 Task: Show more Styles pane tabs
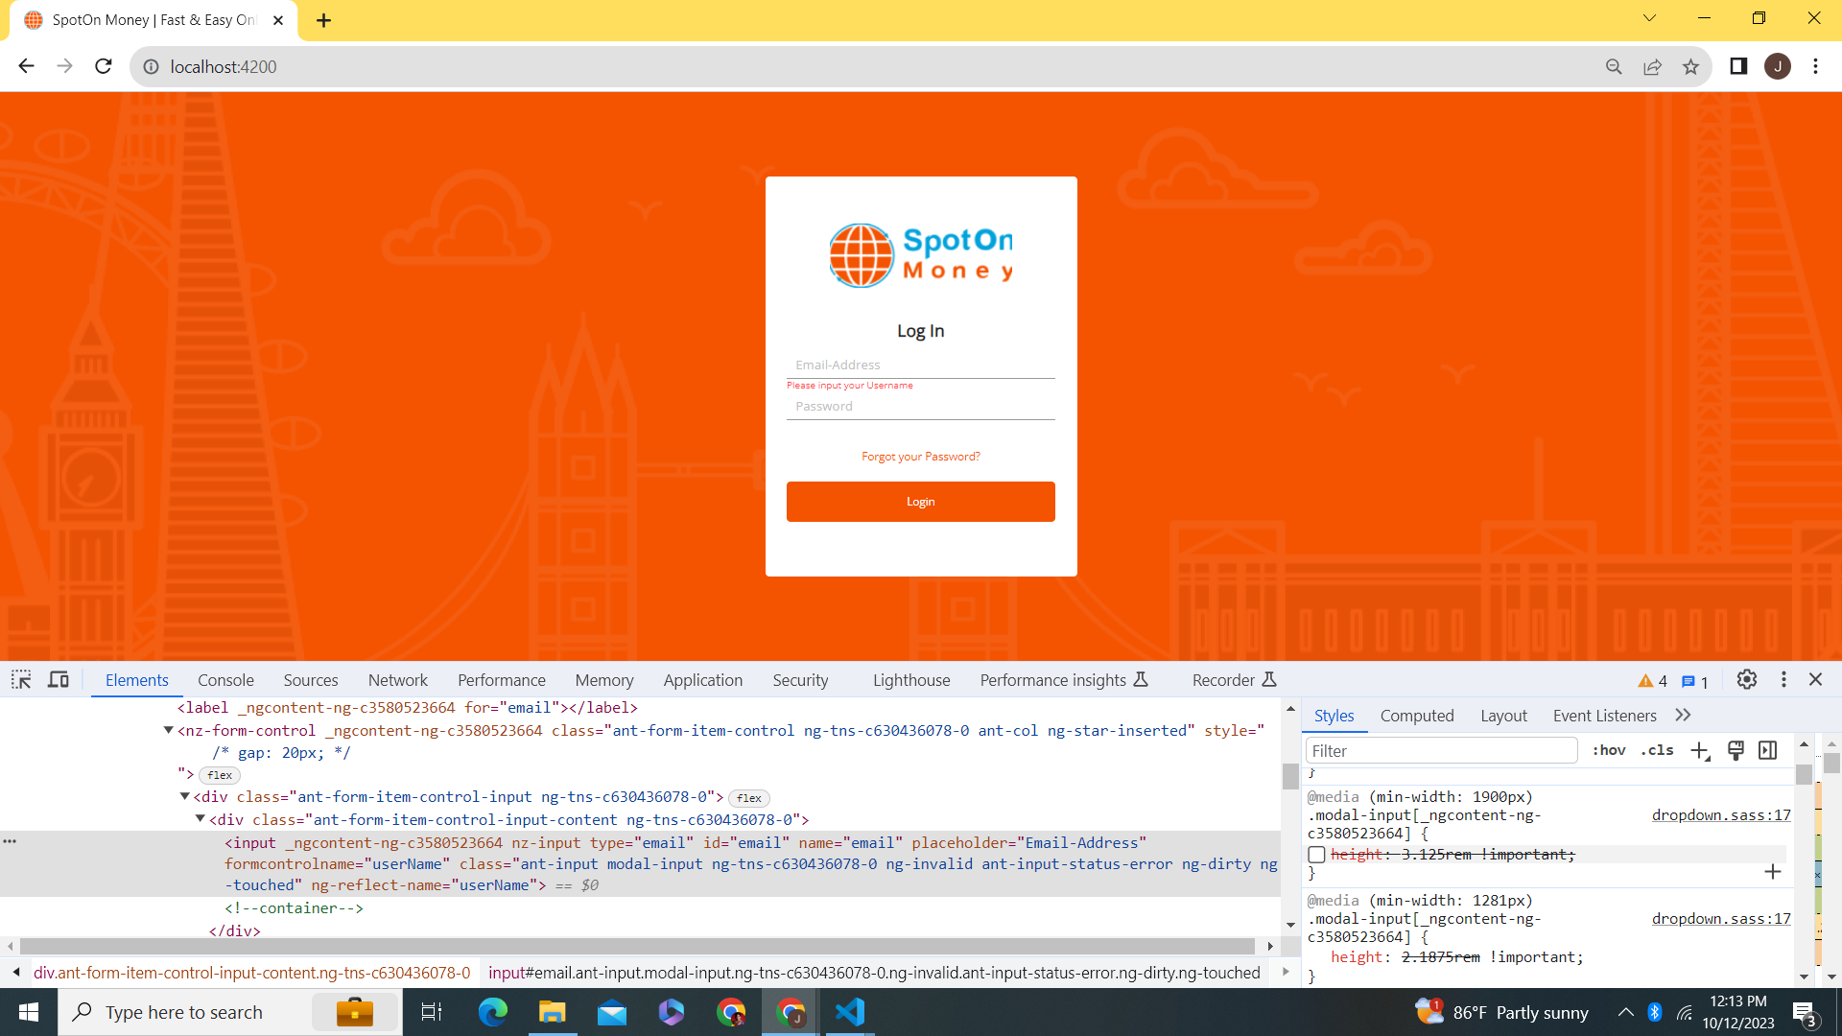coord(1683,716)
